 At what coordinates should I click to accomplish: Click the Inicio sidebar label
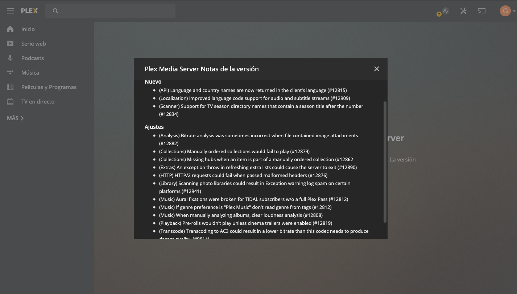click(x=28, y=29)
